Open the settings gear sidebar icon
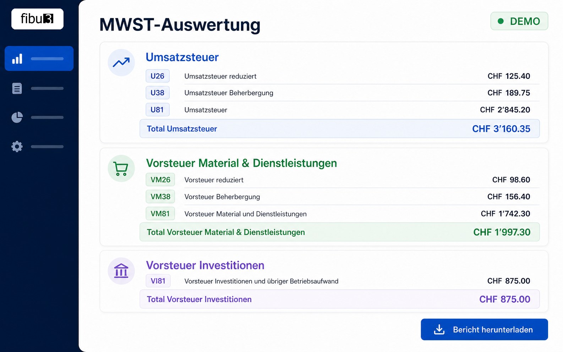Image resolution: width=563 pixels, height=352 pixels. (17, 147)
